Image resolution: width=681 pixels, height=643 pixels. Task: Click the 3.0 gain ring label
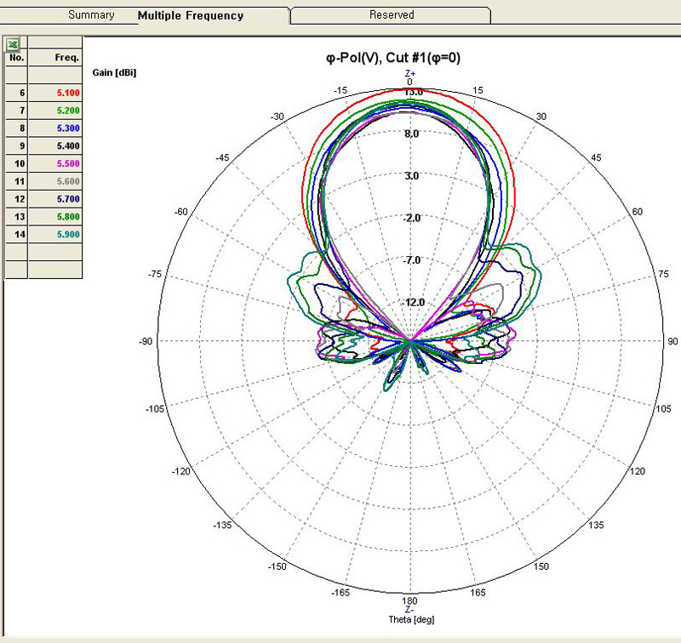click(x=412, y=176)
